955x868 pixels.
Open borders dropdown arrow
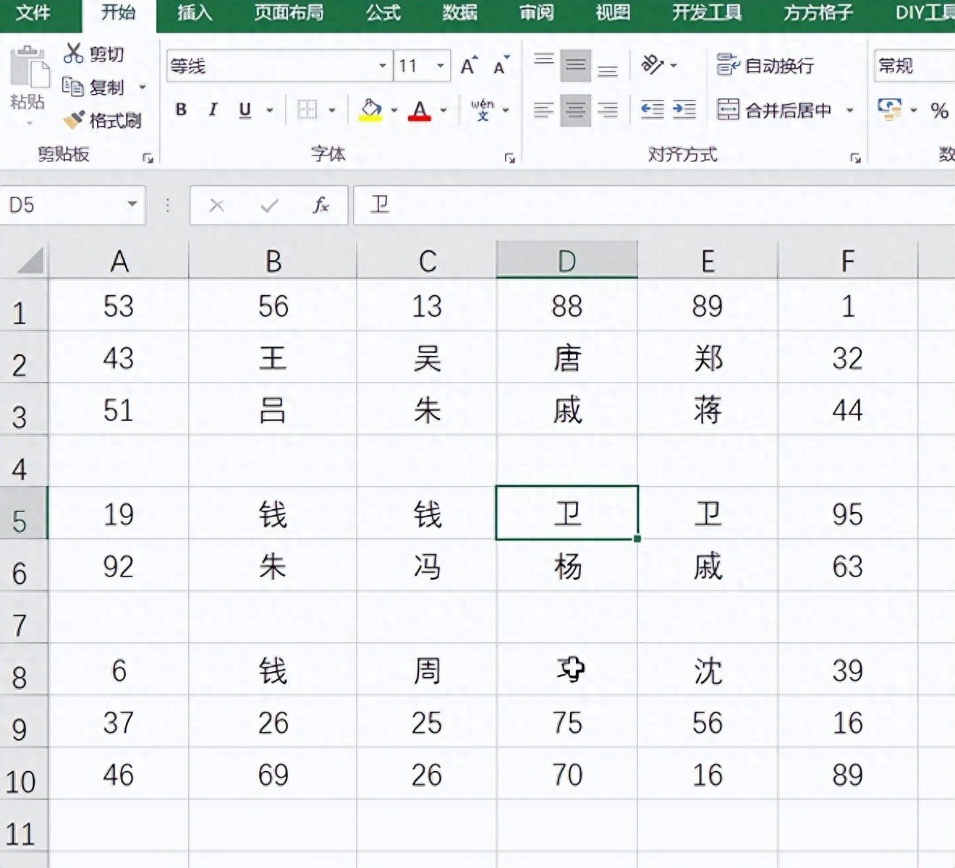coord(332,111)
